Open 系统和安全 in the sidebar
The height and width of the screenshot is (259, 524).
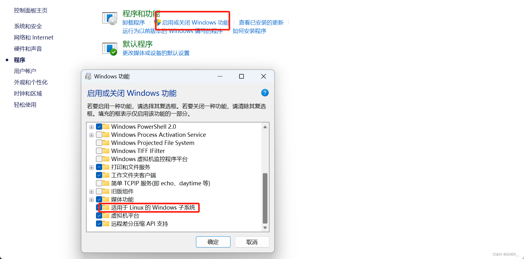(x=28, y=26)
